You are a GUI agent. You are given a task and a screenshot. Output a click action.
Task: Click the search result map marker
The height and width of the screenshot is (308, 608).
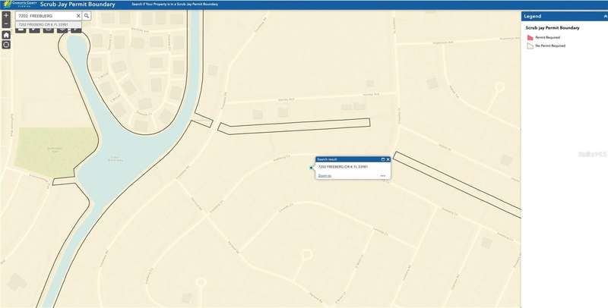coord(311,167)
